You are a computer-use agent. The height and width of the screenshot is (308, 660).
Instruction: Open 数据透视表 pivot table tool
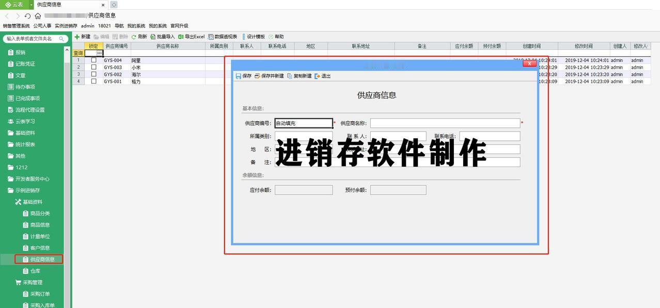coord(223,37)
